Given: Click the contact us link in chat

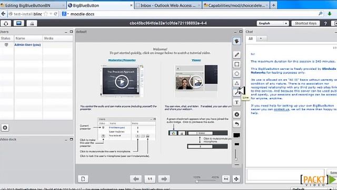Looking at the screenshot, I should [x=282, y=109].
